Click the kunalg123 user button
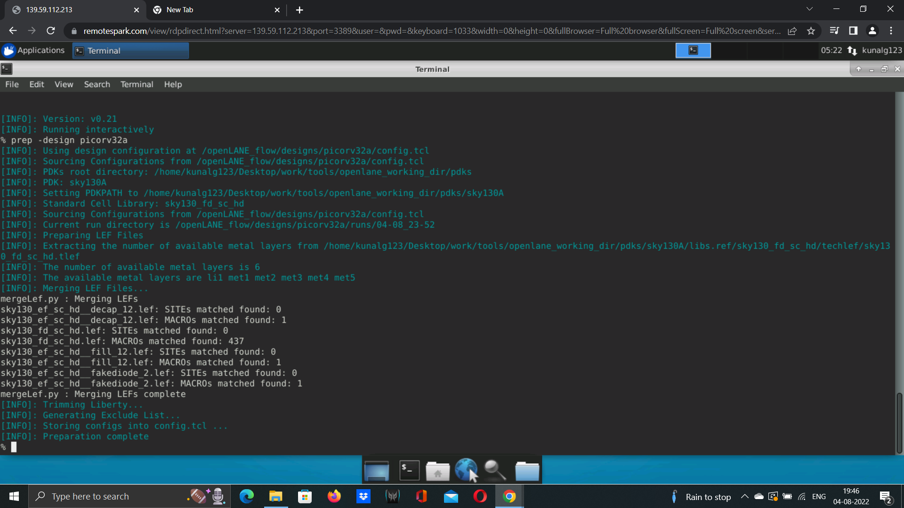This screenshot has width=904, height=508. [x=881, y=50]
